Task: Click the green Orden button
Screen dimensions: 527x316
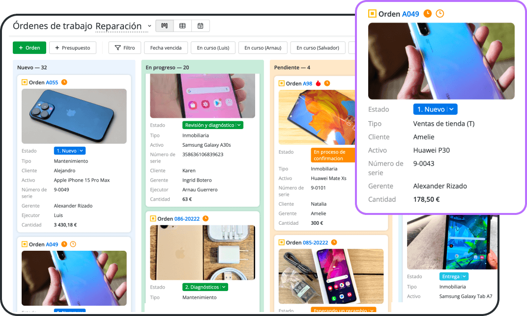Action: coord(29,48)
